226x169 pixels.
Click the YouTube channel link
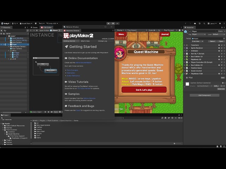(84, 88)
